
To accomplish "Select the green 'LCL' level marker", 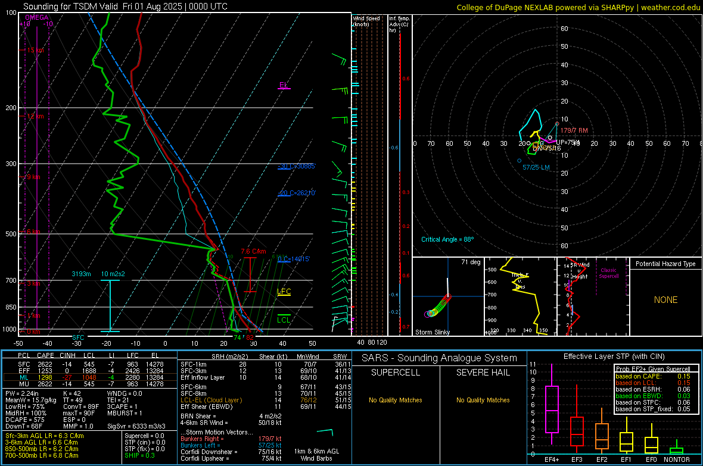I will (284, 320).
